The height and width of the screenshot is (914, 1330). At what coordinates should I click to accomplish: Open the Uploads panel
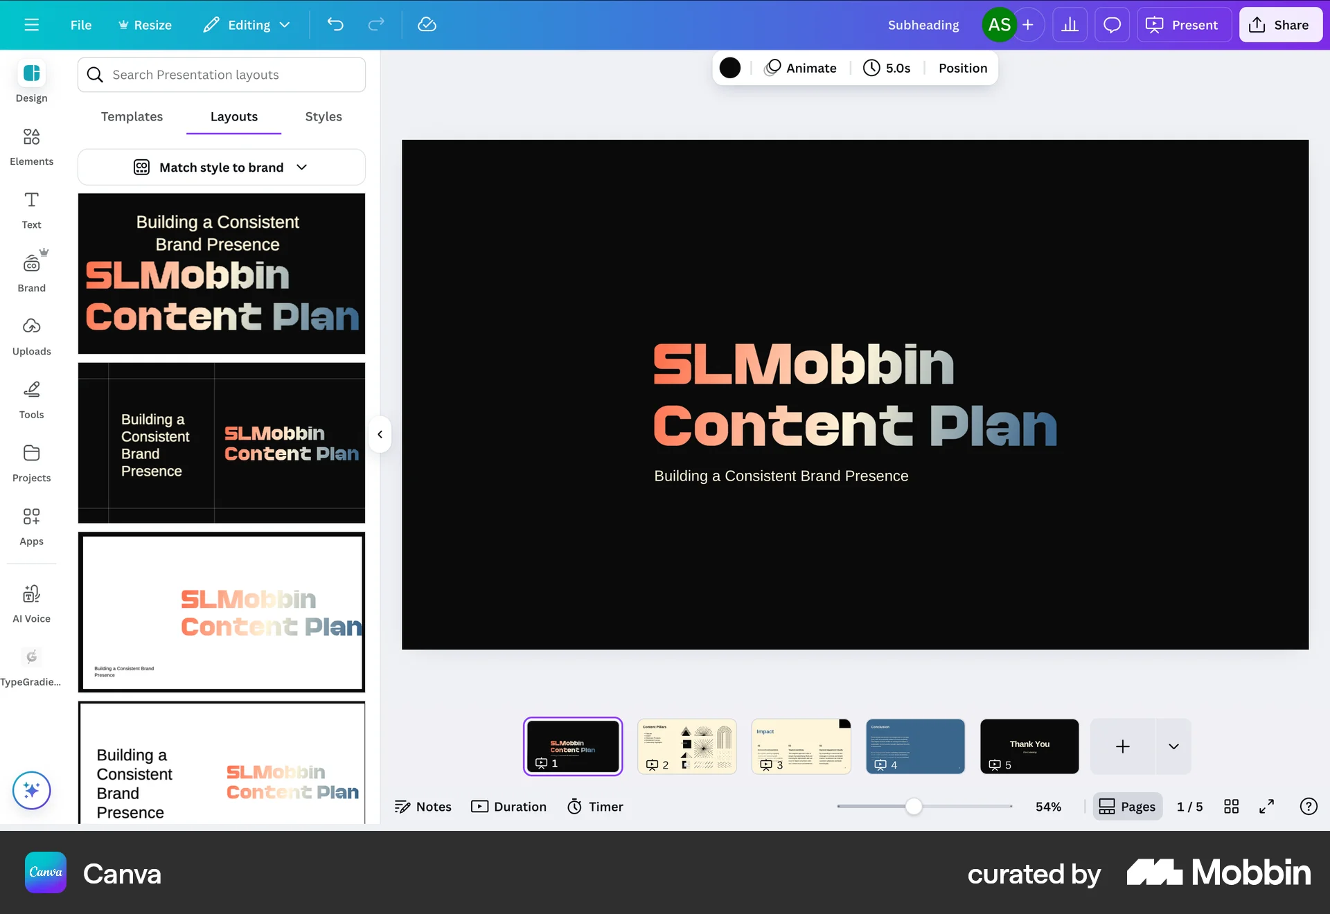pos(31,334)
